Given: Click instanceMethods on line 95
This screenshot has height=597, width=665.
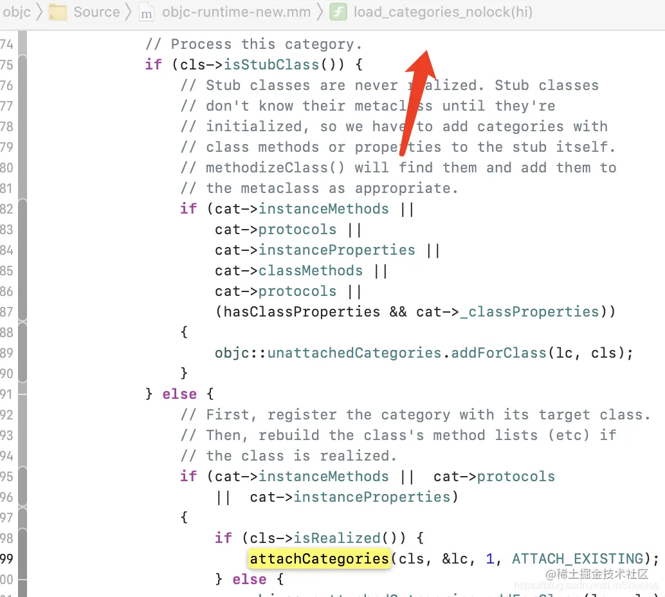Looking at the screenshot, I should pos(324,477).
